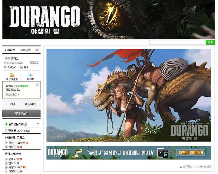Click the 초대 invite button
Screen dimensions: 218x174
tap(12, 104)
